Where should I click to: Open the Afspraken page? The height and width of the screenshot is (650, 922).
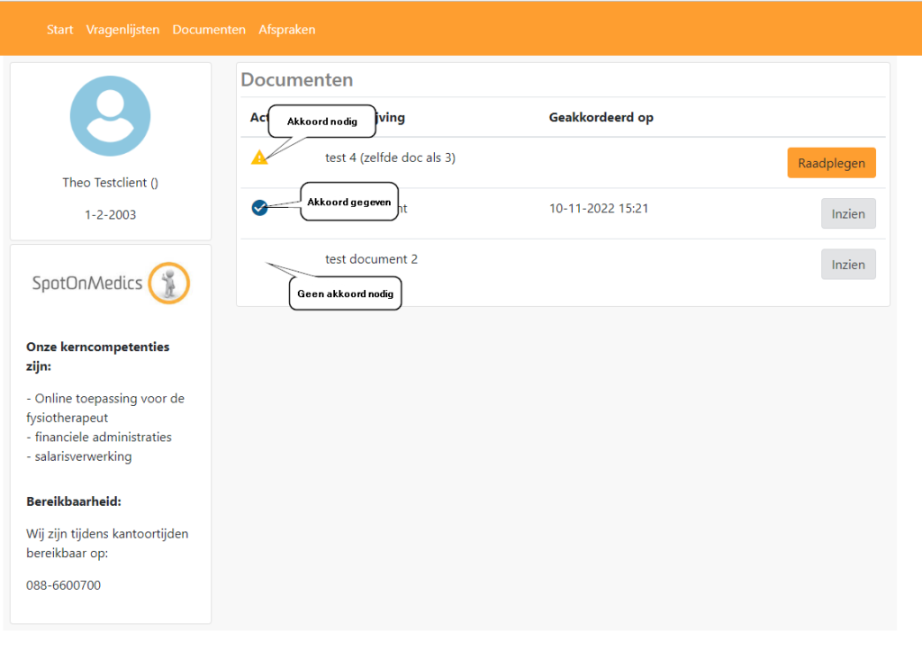[x=286, y=30]
